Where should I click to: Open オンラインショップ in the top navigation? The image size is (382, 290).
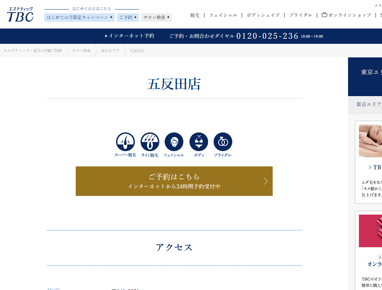[x=350, y=15]
